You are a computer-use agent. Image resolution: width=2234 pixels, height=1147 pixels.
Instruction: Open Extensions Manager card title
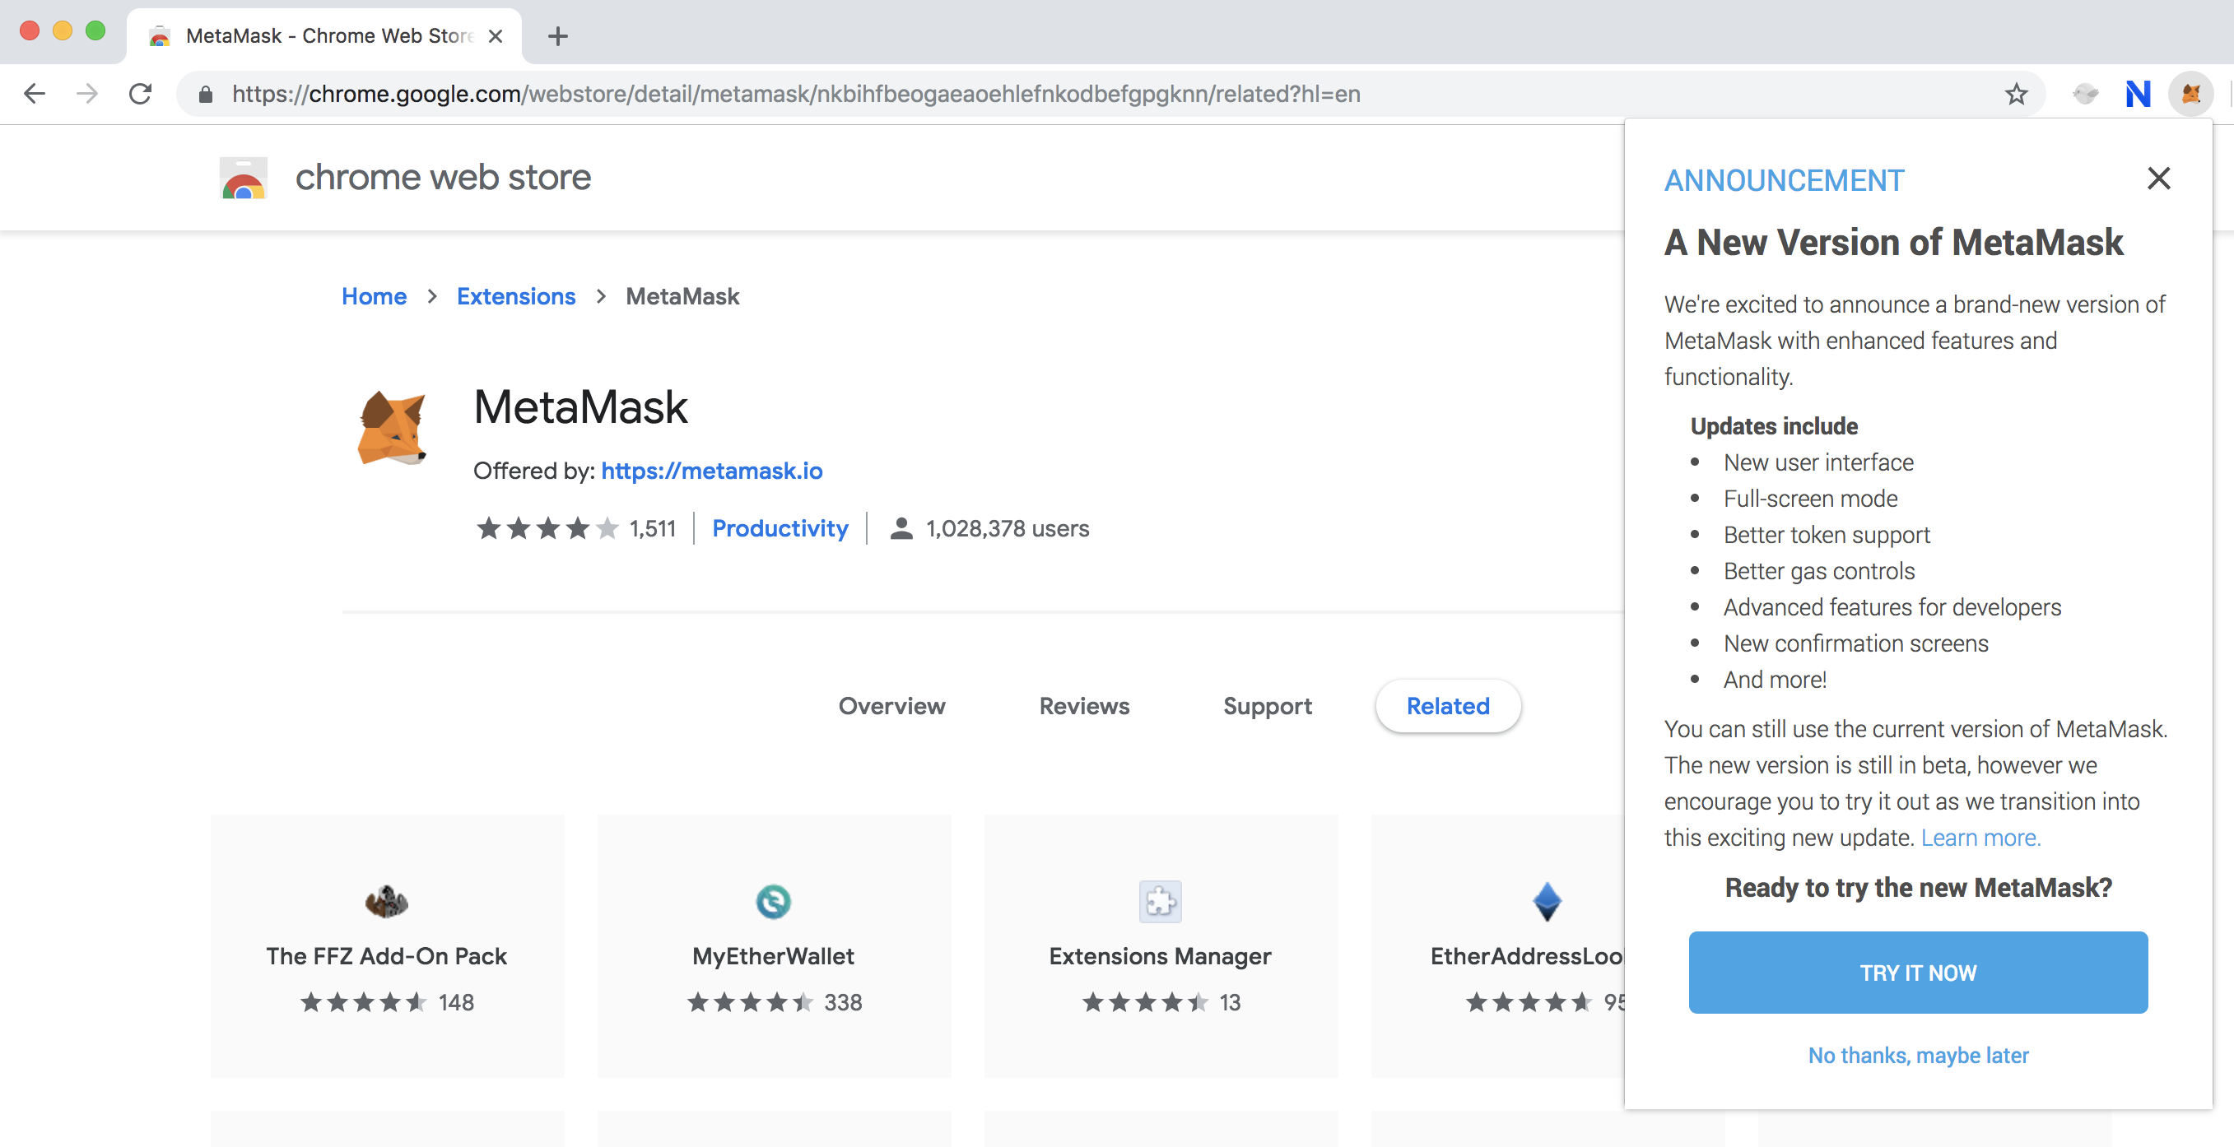point(1161,955)
